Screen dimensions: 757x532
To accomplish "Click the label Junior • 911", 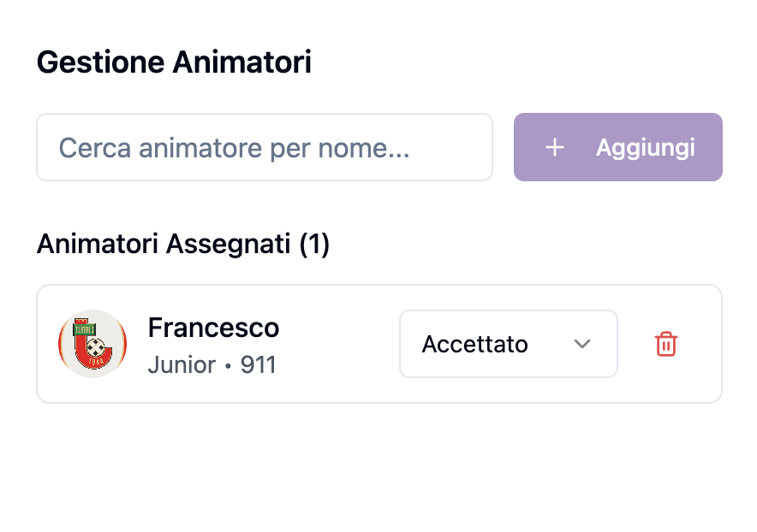I will tap(212, 364).
